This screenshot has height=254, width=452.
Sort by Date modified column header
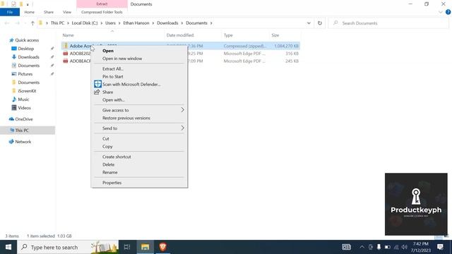click(x=180, y=35)
